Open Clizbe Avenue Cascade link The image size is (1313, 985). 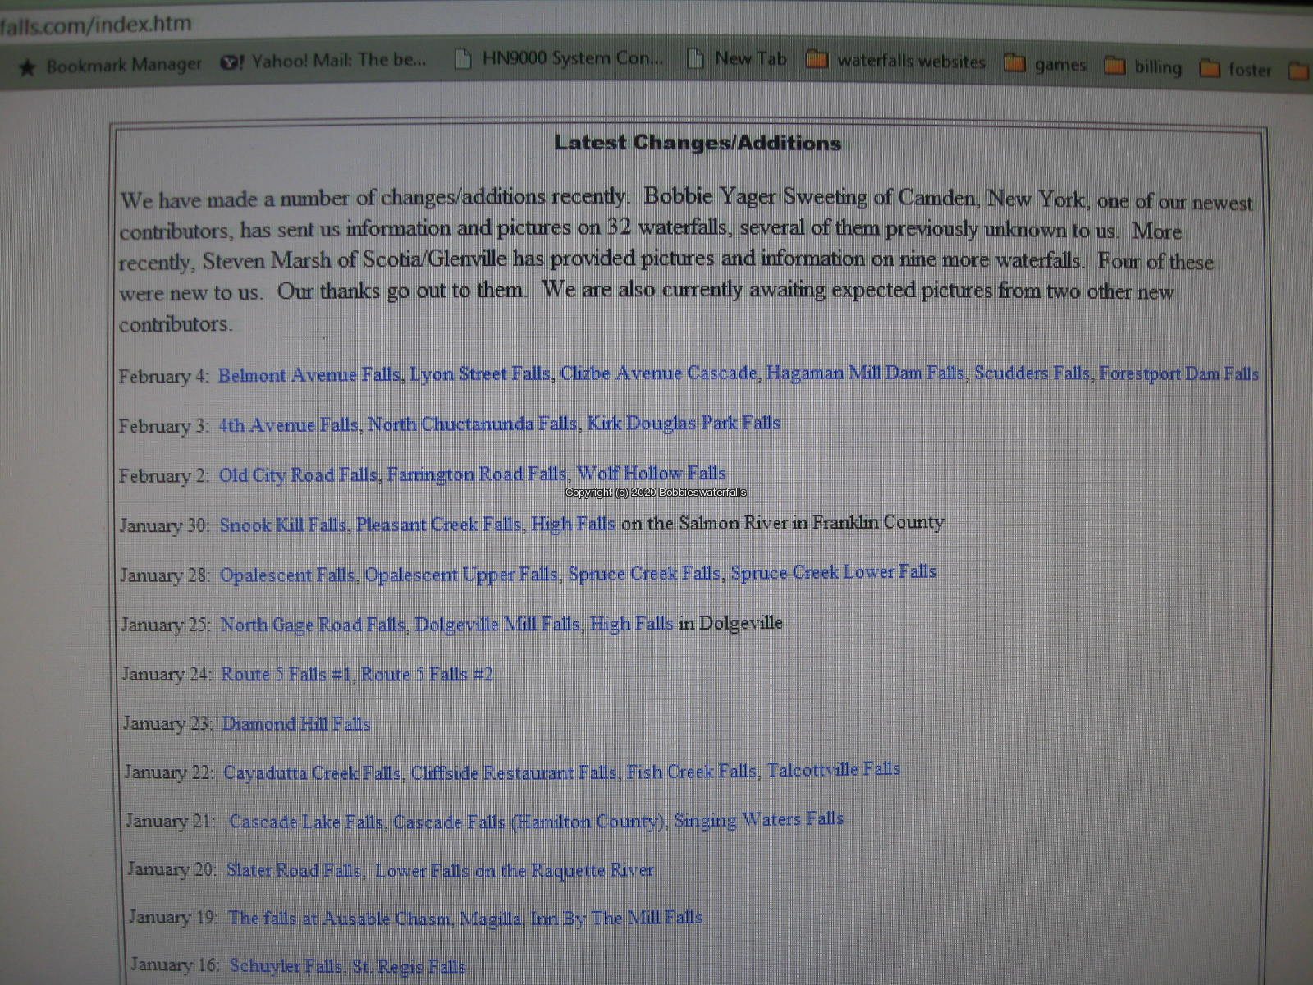click(659, 373)
